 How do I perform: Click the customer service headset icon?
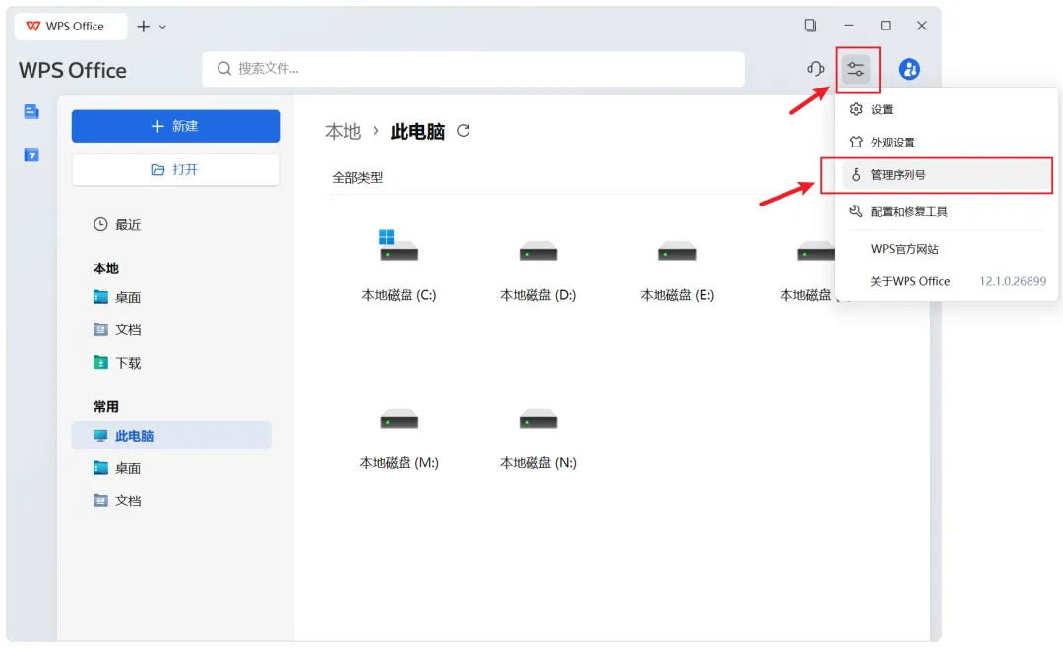(x=816, y=69)
